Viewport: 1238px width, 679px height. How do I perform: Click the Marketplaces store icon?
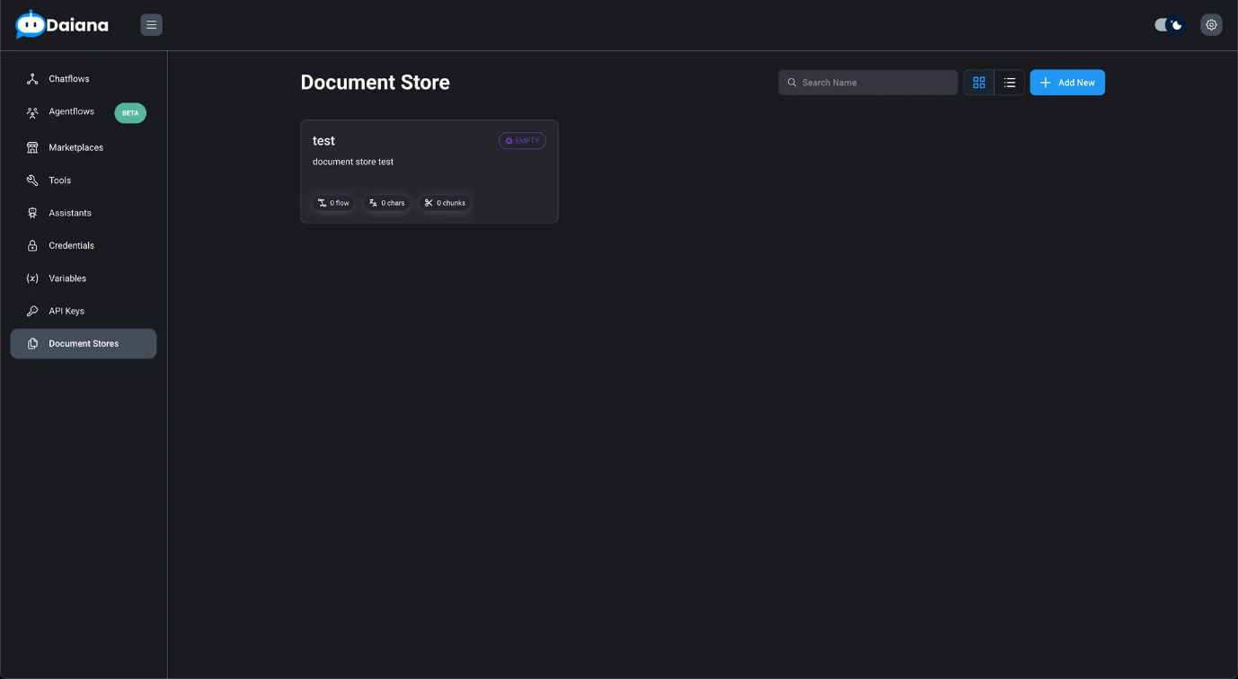[x=32, y=147]
